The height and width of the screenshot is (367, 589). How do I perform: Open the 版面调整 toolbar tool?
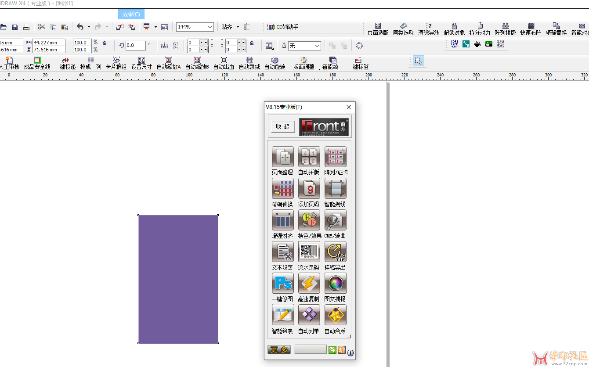[x=304, y=63]
